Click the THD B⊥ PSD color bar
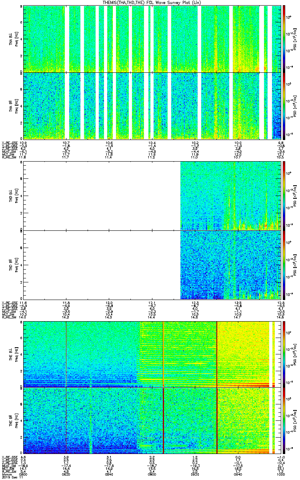The image size is (300, 480). (284, 196)
